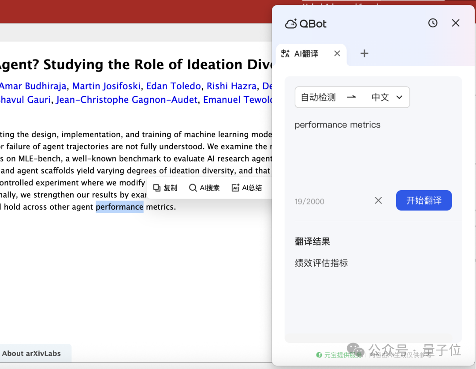
Task: Click the 复制 copy icon
Action: coord(156,188)
